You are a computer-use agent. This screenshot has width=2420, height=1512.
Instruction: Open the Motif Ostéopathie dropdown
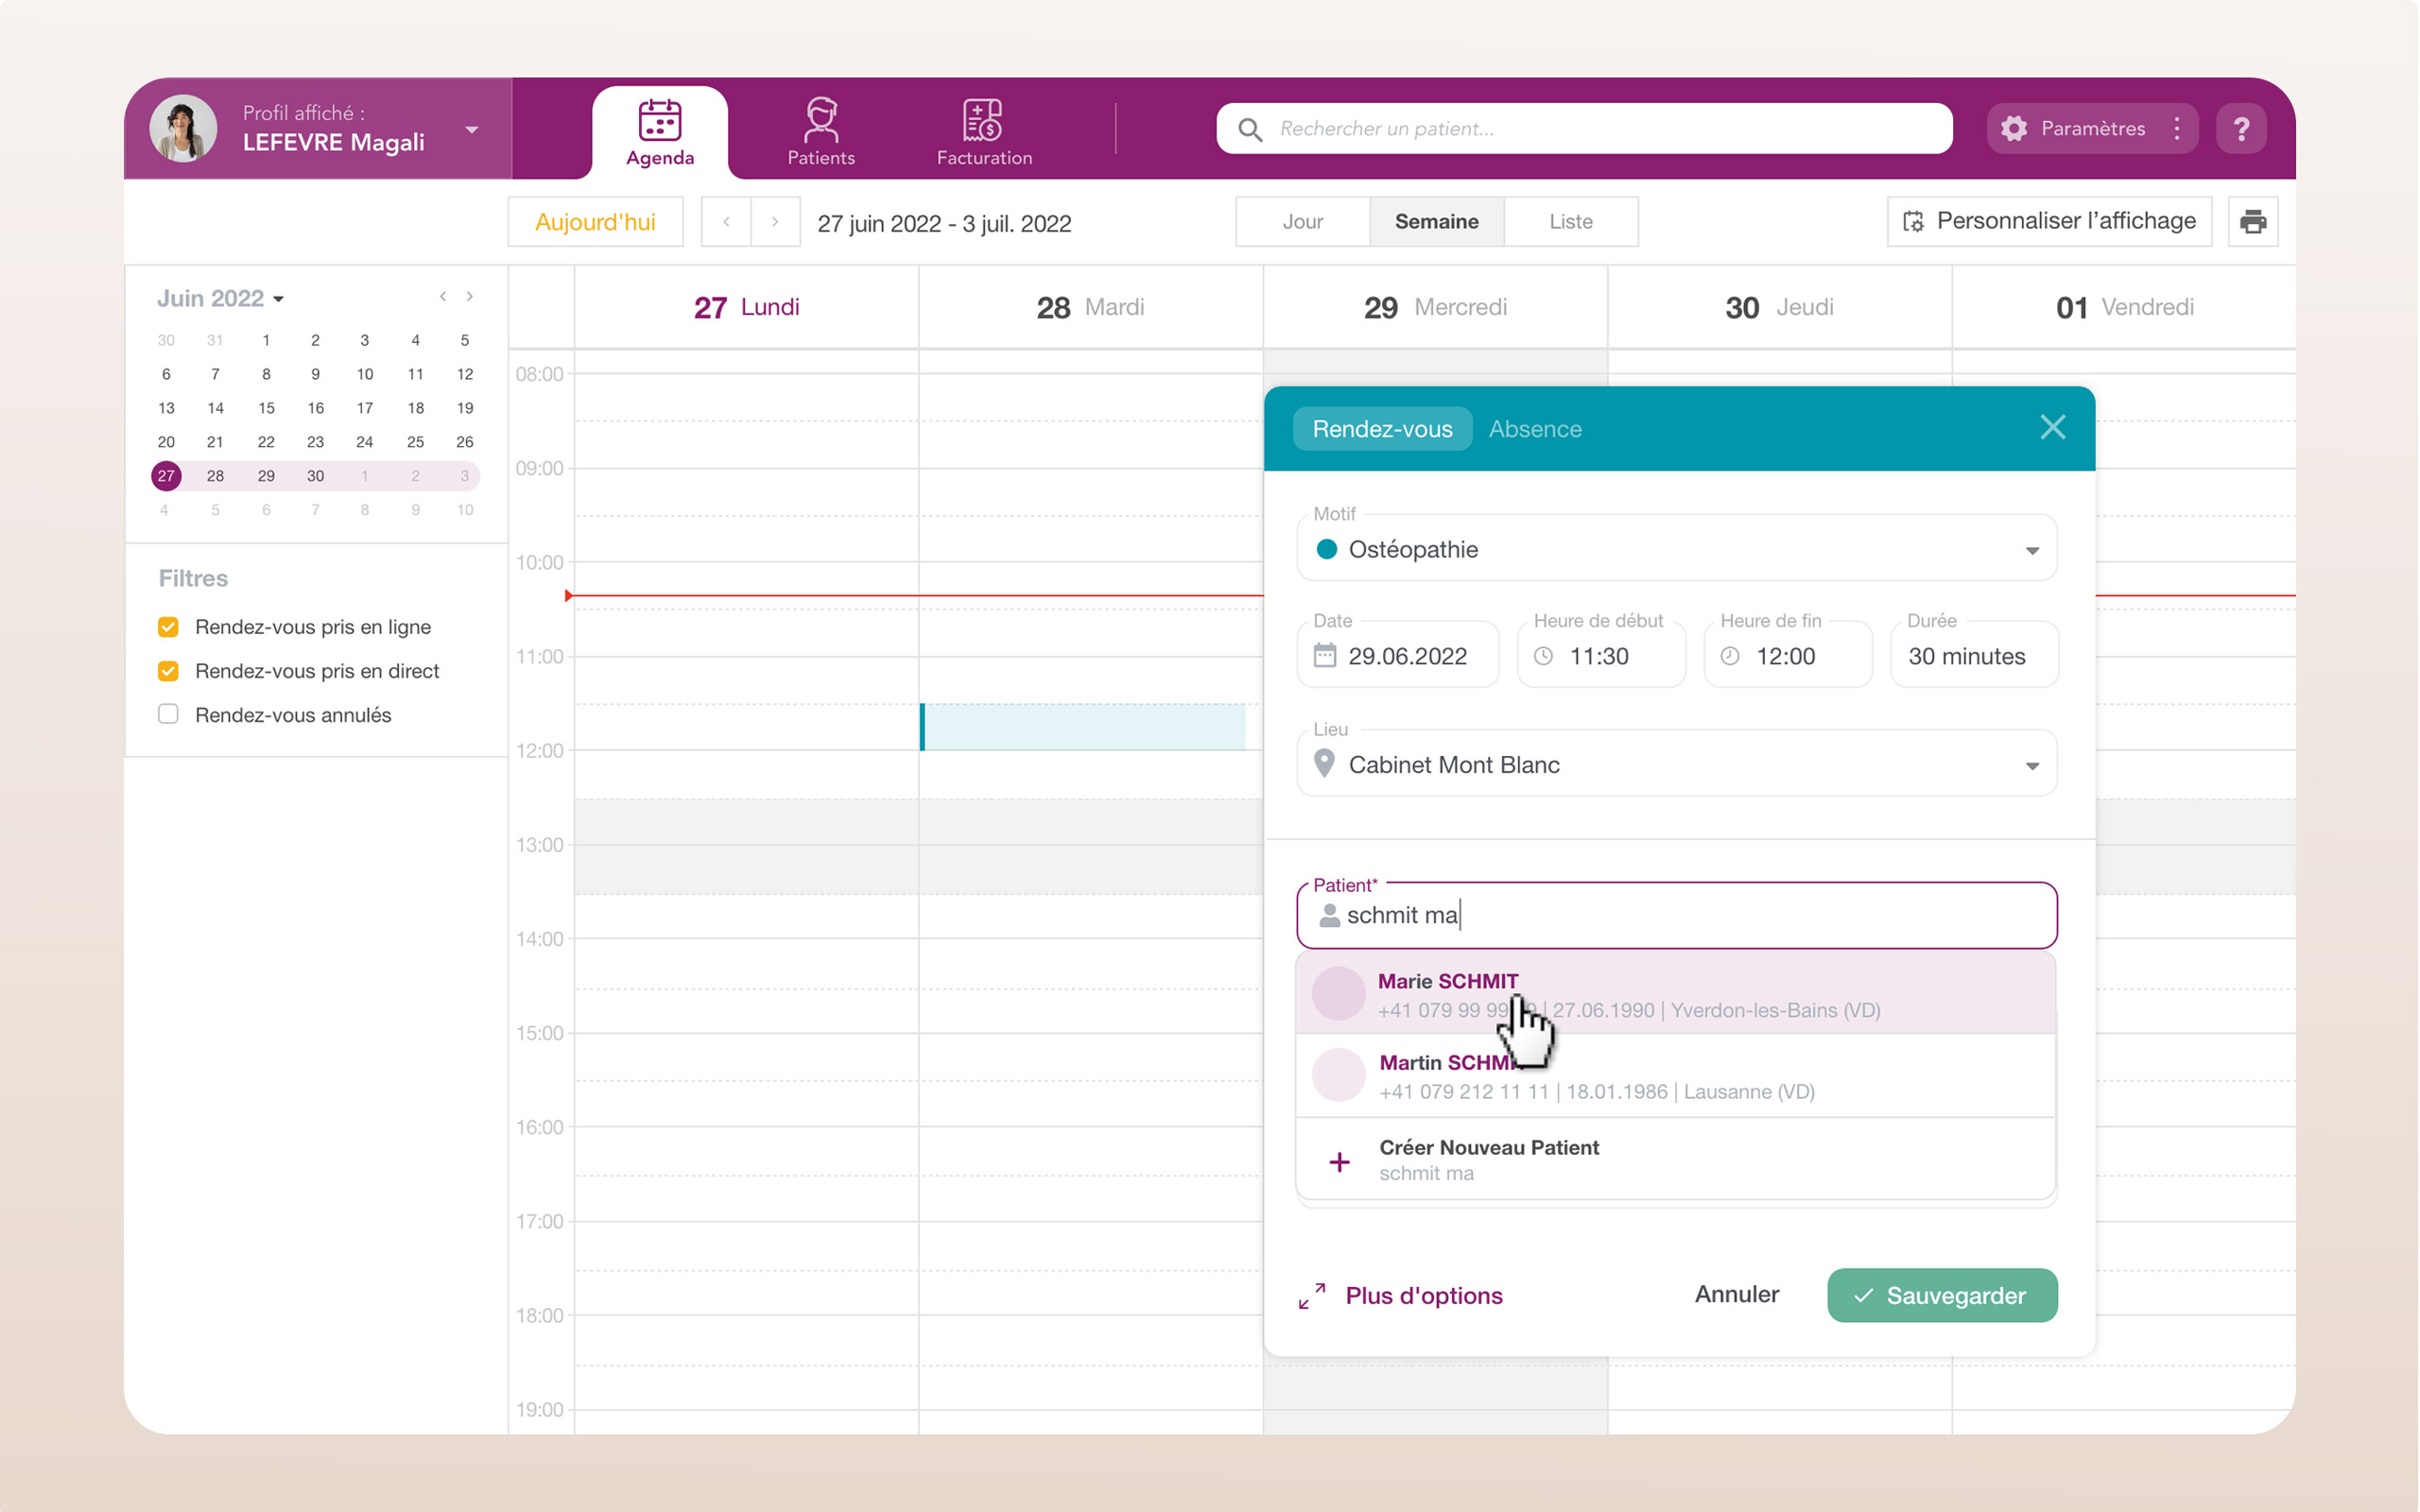pyautogui.click(x=1677, y=549)
